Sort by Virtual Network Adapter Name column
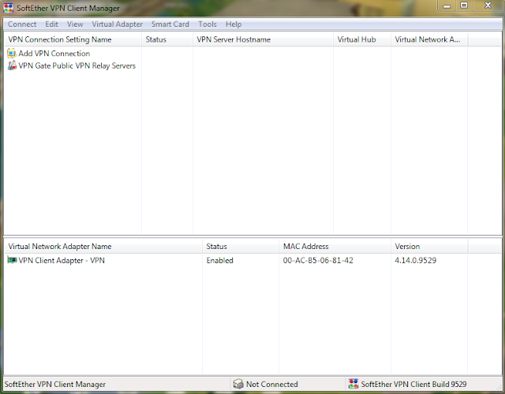This screenshot has width=505, height=394. 103,247
